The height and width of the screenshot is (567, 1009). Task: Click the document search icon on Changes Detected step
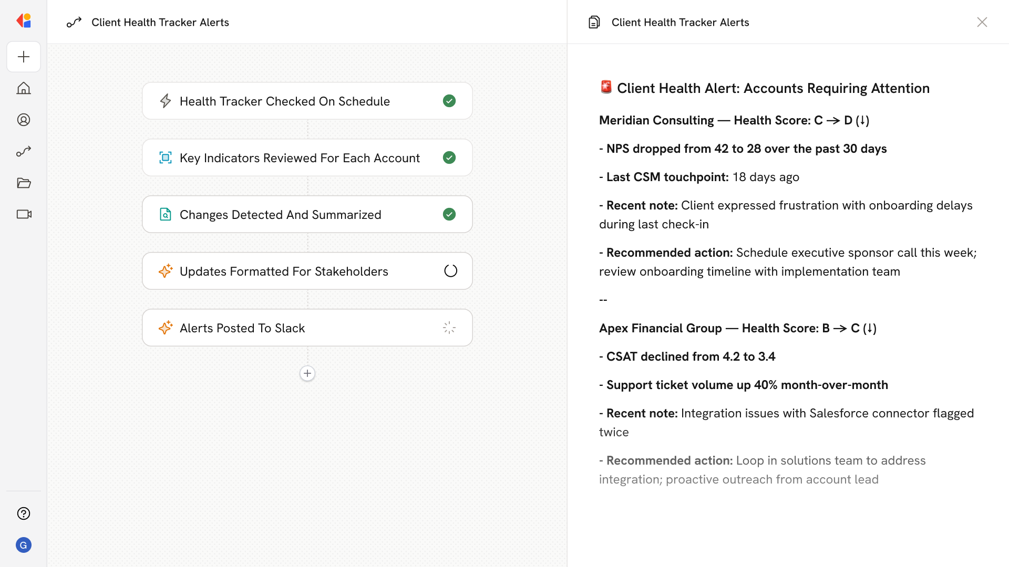166,214
